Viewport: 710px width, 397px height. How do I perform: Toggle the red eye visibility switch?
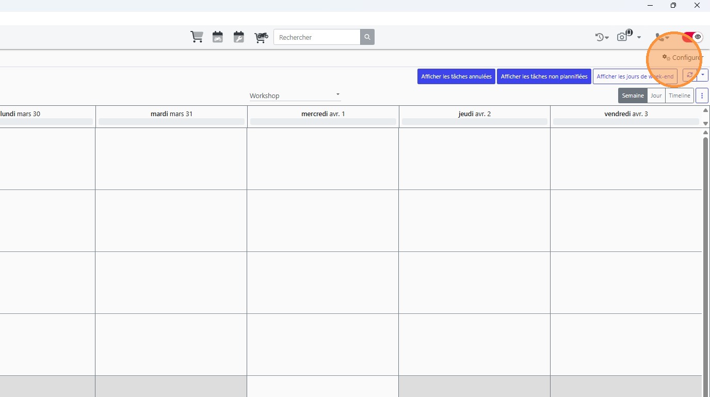tap(692, 37)
